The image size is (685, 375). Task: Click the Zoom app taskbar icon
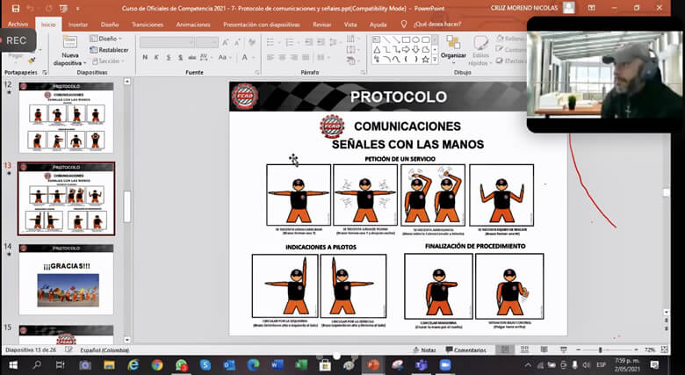444,364
